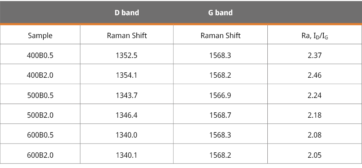Viewport: 362px width, 168px height.
Task: Select the 600B2.0 sample cell
Action: (40, 155)
